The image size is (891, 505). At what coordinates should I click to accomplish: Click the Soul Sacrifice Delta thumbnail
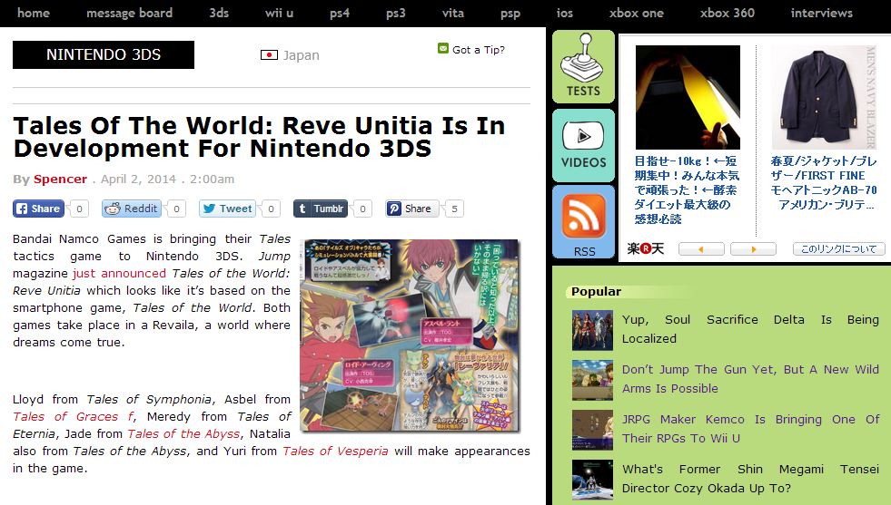coord(593,330)
